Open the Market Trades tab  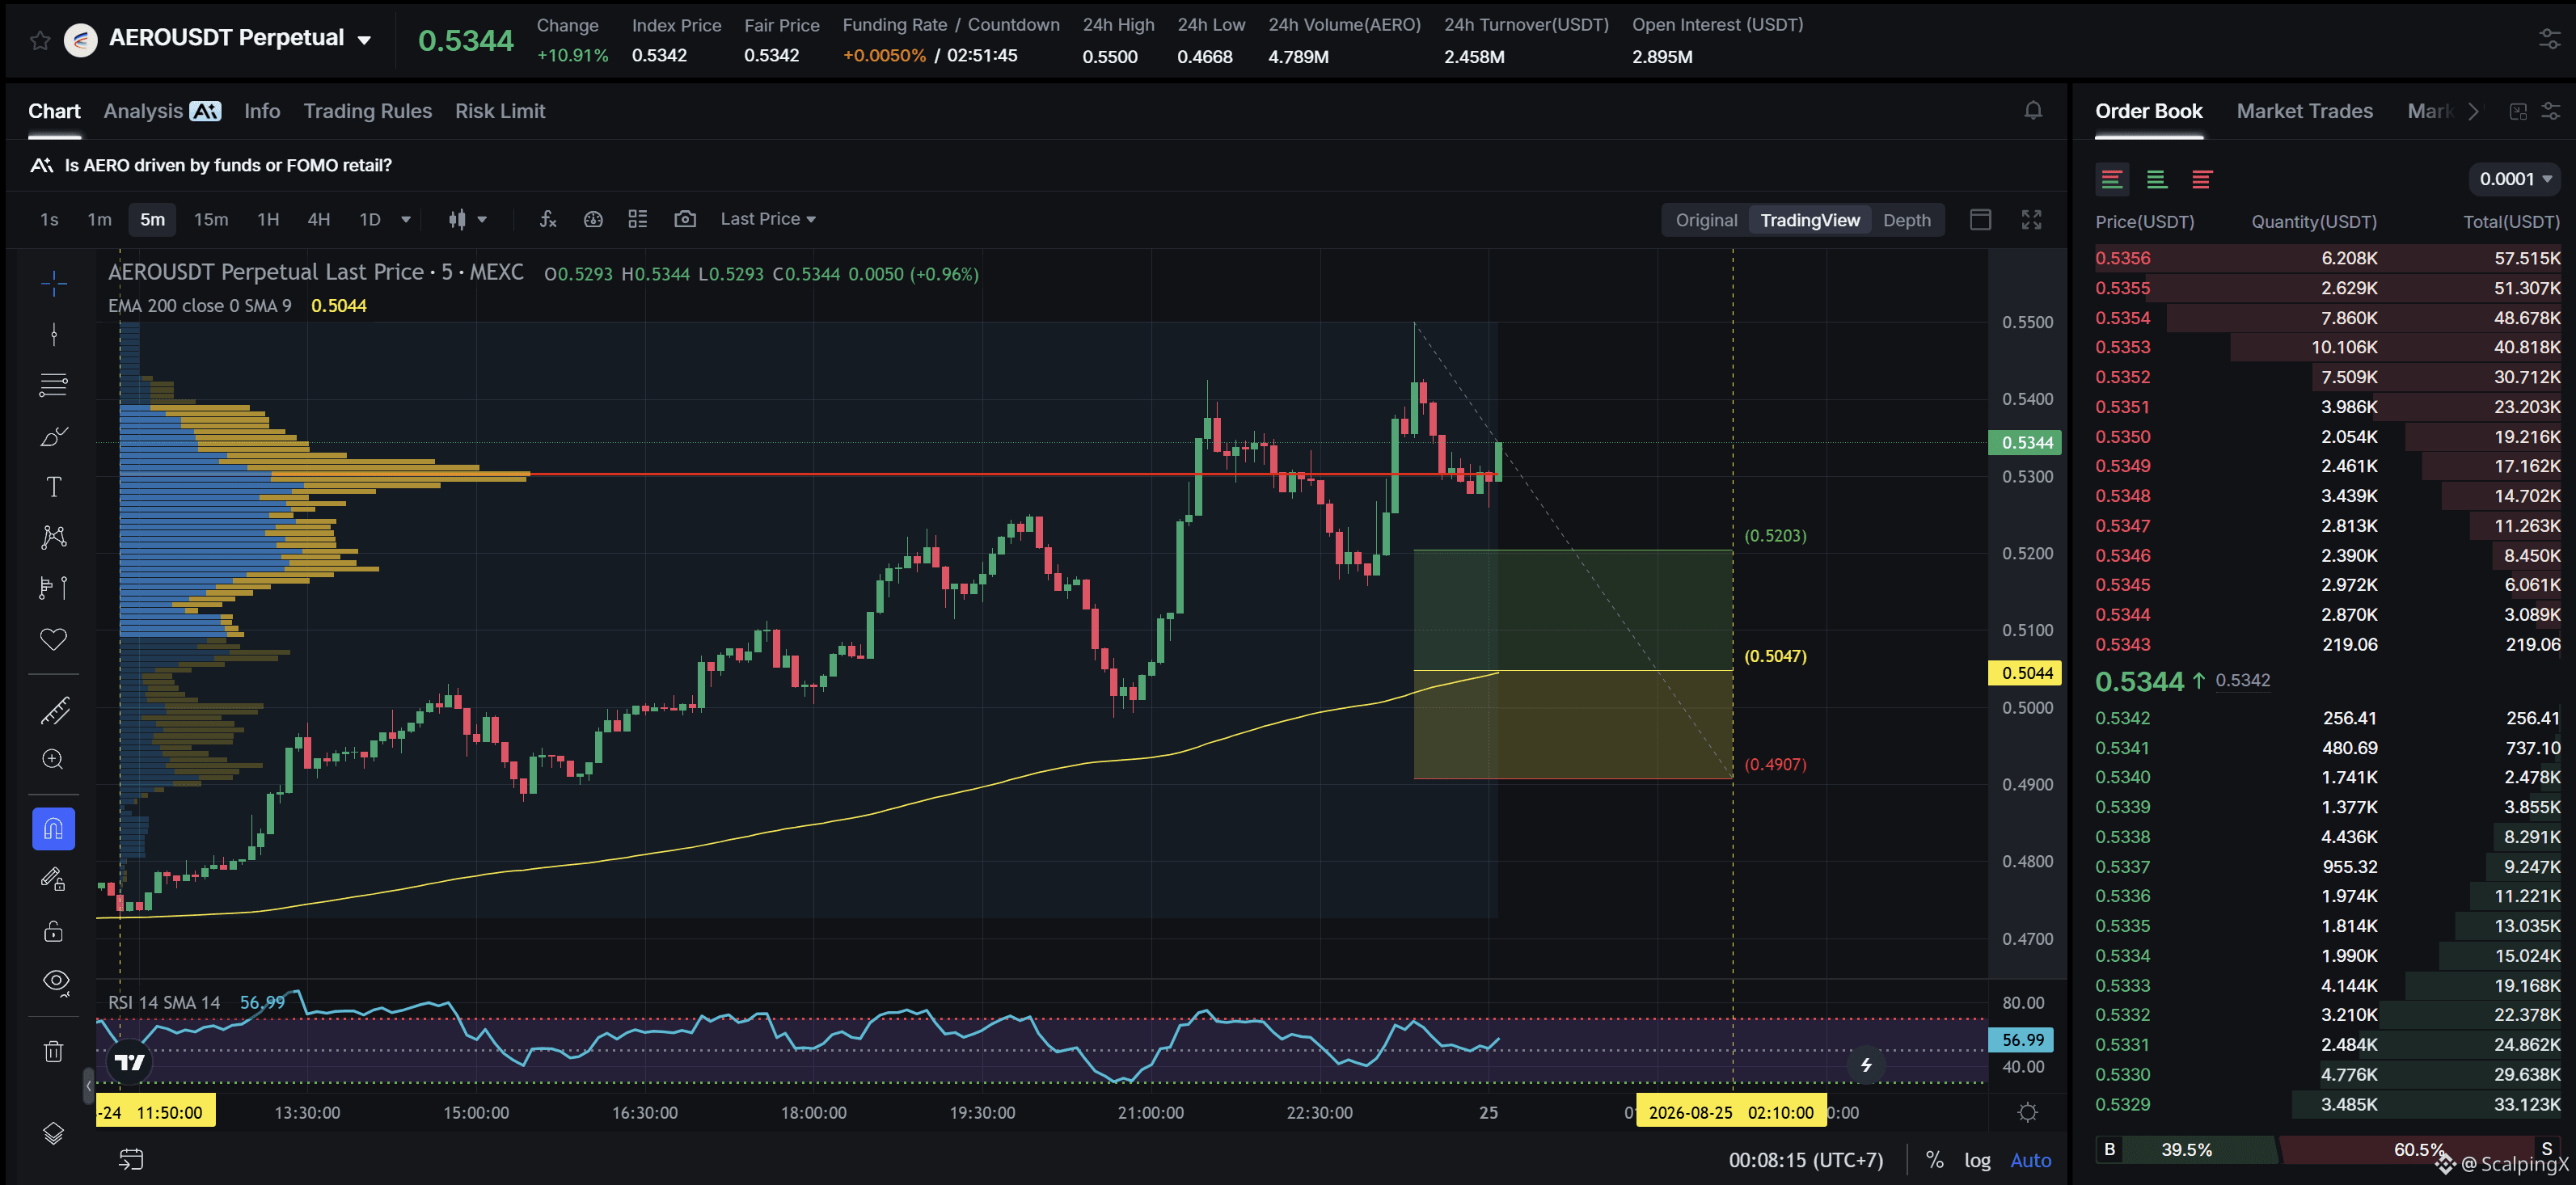point(2304,111)
